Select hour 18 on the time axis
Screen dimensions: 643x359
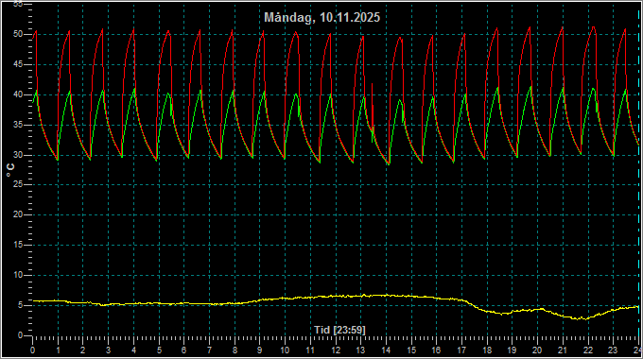pyautogui.click(x=487, y=350)
